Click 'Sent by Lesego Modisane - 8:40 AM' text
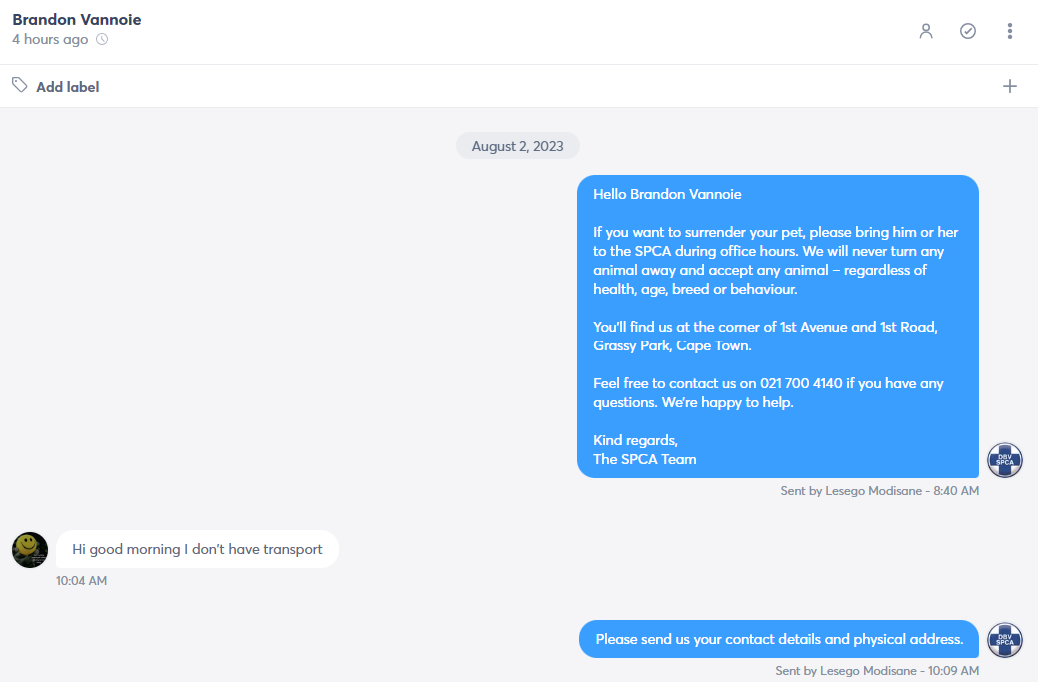This screenshot has width=1038, height=682. [880, 491]
